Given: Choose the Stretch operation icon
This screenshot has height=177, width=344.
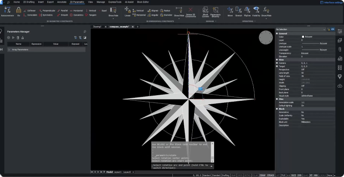Looking at the screenshot, I should [239, 10].
